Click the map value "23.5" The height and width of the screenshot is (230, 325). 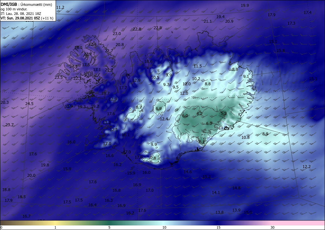coord(58,77)
